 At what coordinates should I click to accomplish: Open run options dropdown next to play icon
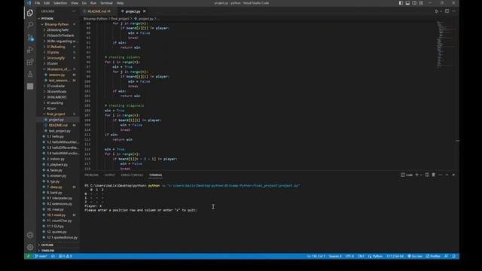click(441, 11)
